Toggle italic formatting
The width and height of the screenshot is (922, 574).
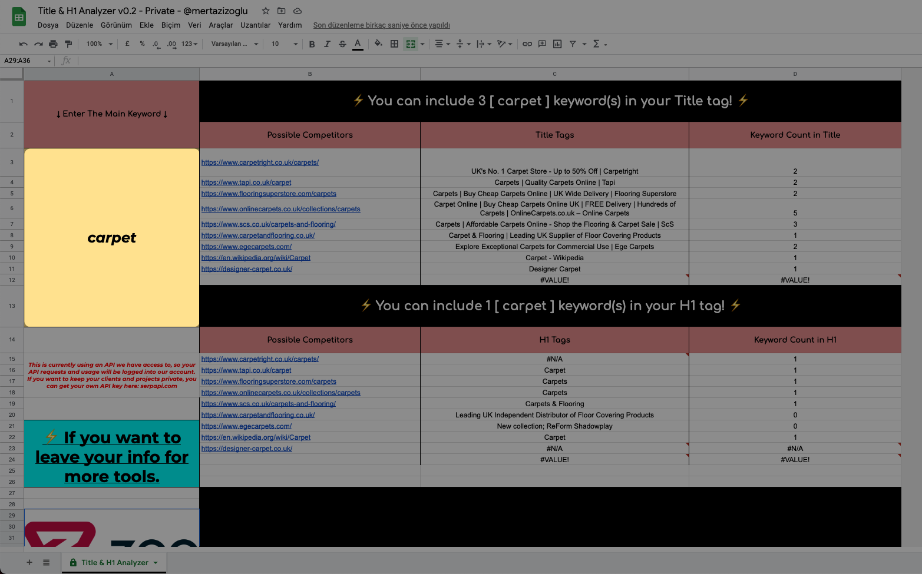(327, 44)
